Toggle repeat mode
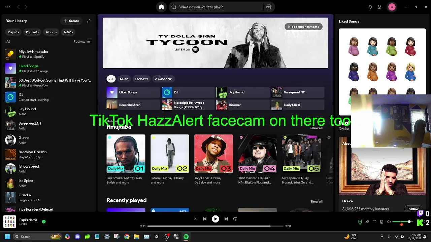Viewport: 431px width, 242px height. pyautogui.click(x=235, y=219)
